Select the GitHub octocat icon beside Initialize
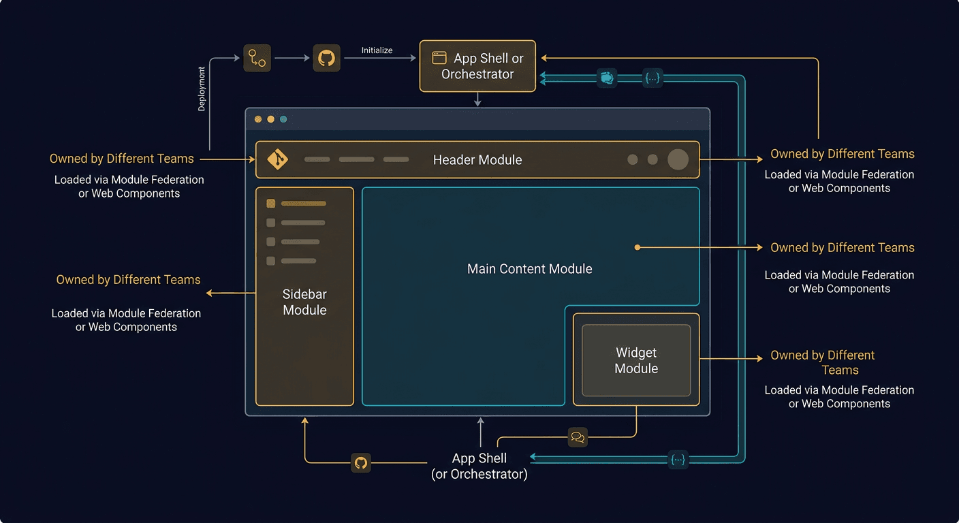959x523 pixels. tap(327, 58)
